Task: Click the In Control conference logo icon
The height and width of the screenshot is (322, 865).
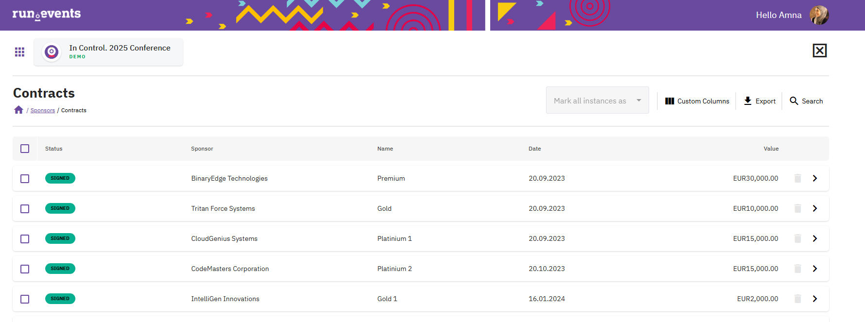Action: [x=52, y=51]
